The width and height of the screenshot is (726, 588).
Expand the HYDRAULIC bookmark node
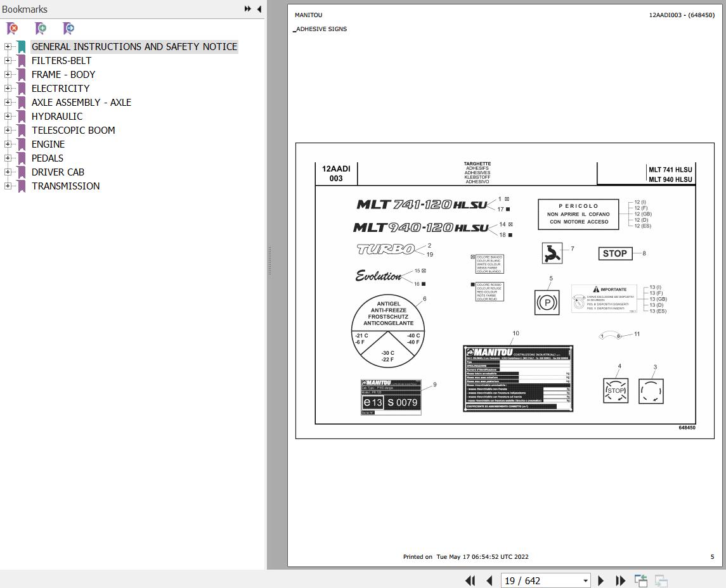coord(8,116)
